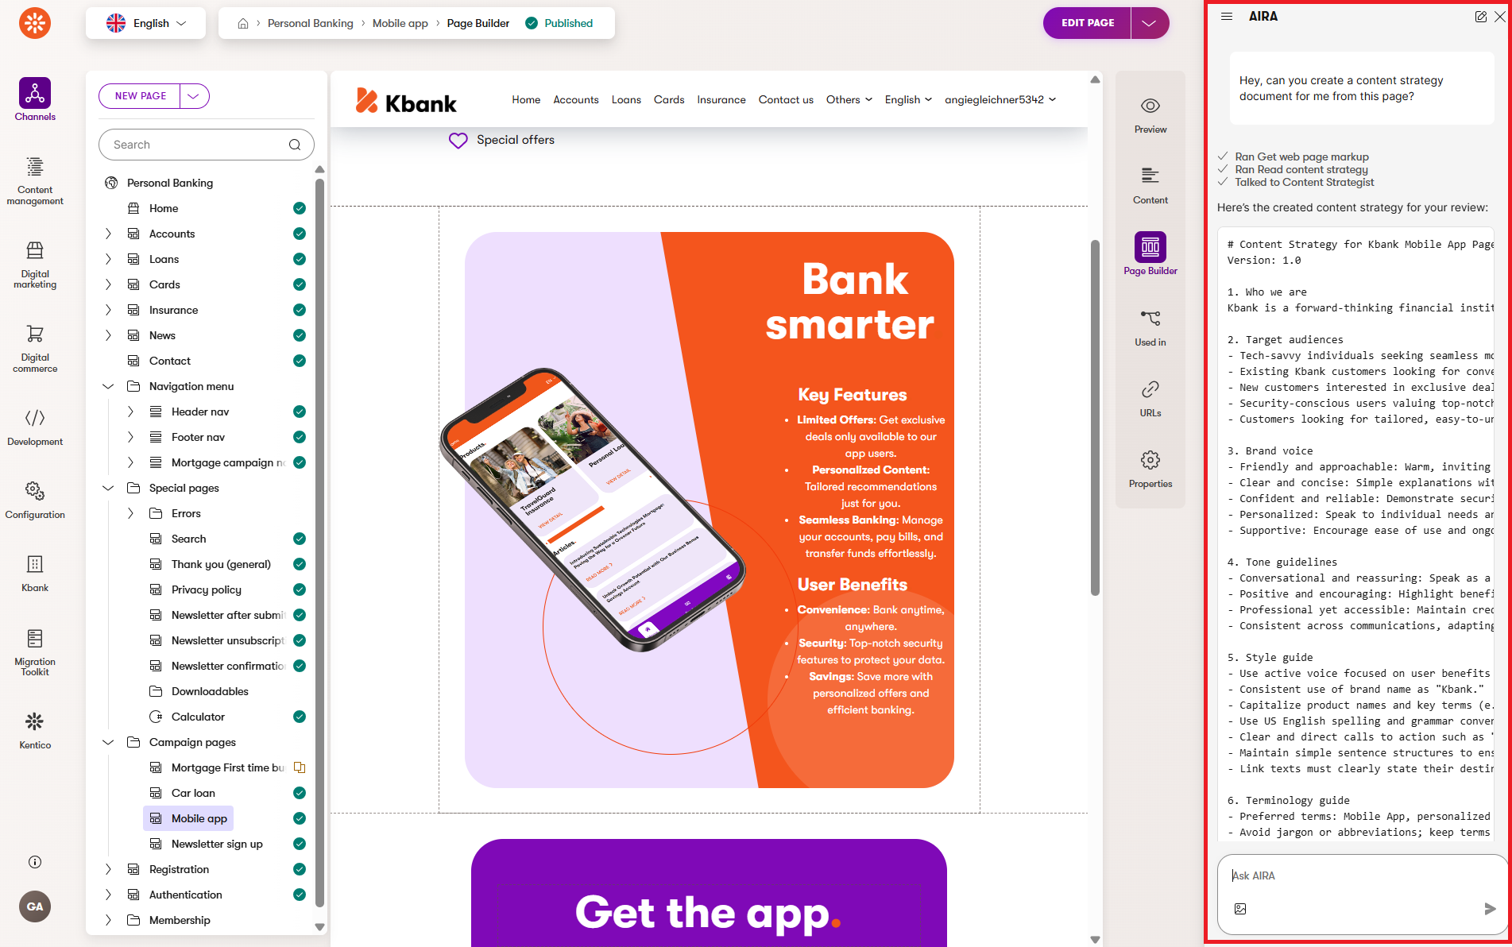Open the info help icon
1512x947 pixels.
[x=35, y=862]
